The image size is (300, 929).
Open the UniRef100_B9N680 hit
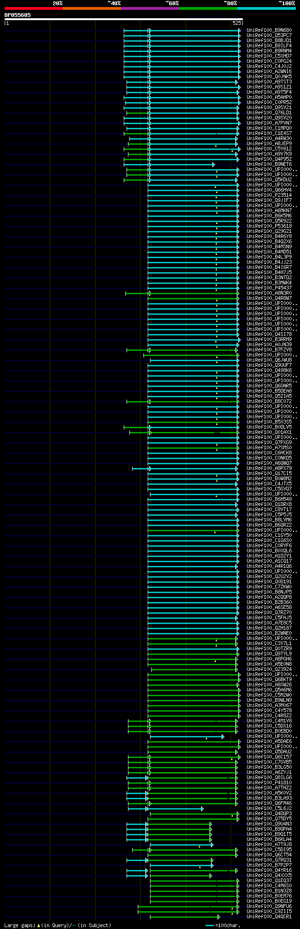pos(269,30)
